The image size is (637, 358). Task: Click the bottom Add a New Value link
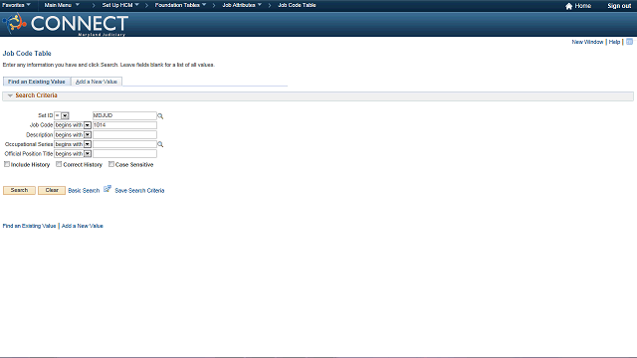tap(82, 226)
